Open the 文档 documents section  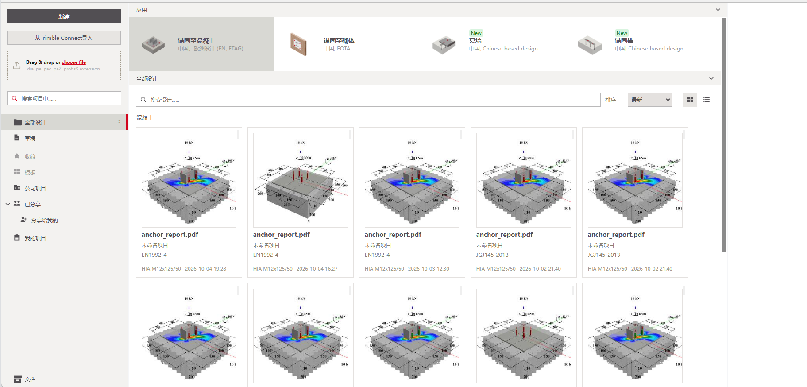coord(64,379)
